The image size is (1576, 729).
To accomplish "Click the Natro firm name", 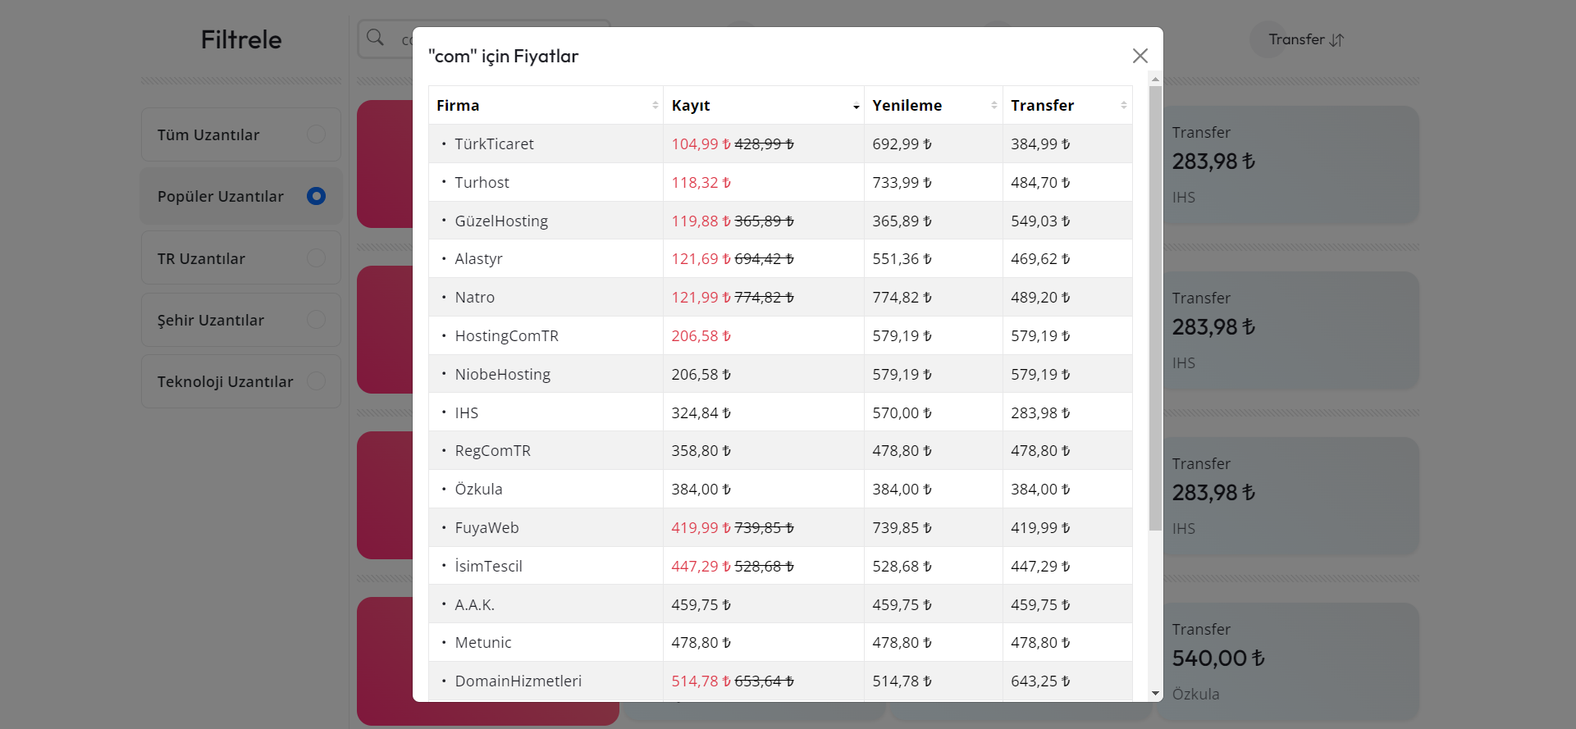I will coord(474,297).
